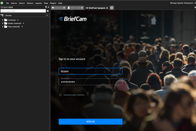This screenshot has height=131, width=196.
Task: Click the SIGN IN button
Action: coord(90,122)
